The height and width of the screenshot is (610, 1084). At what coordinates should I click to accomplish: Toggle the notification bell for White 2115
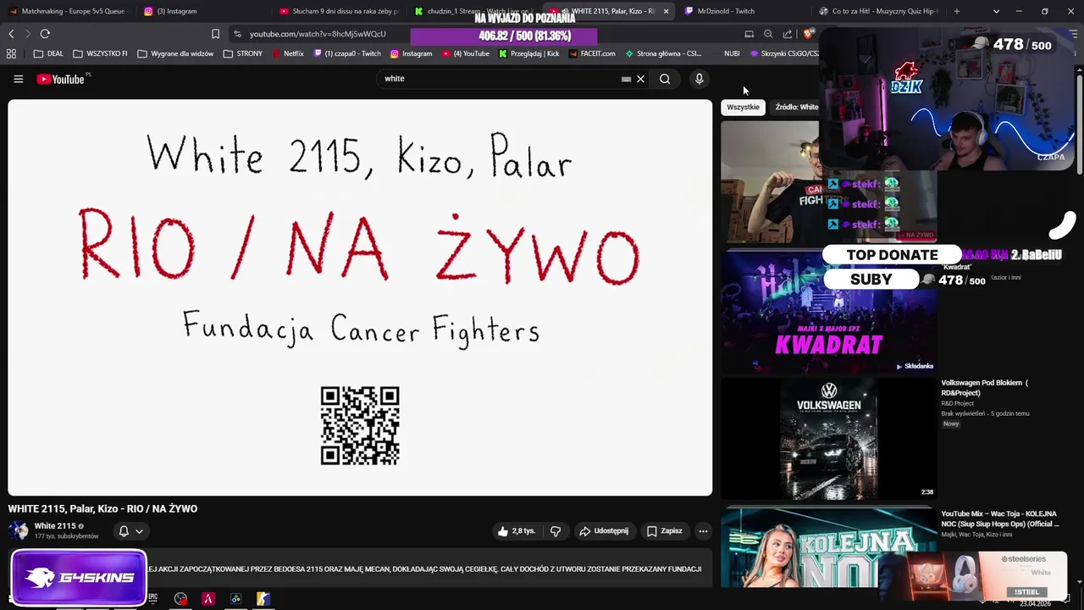(124, 531)
